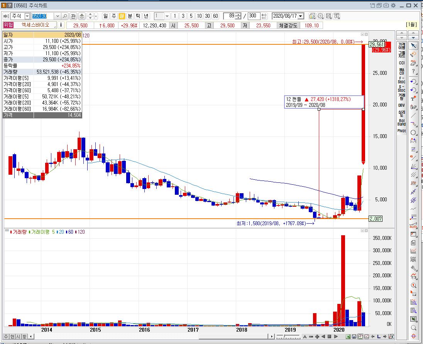Viewport: 423px width, 344px height.
Task: Select the text insert T+ tool
Action: click(413, 98)
